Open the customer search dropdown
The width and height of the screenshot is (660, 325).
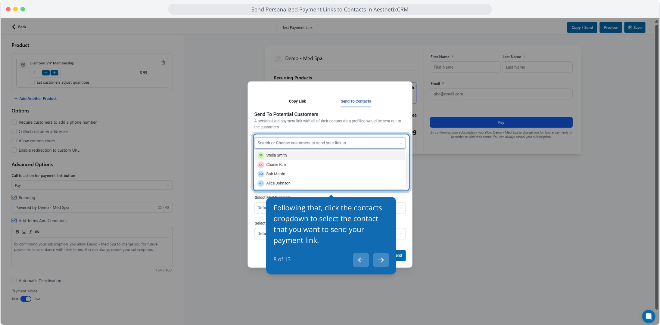click(x=330, y=143)
